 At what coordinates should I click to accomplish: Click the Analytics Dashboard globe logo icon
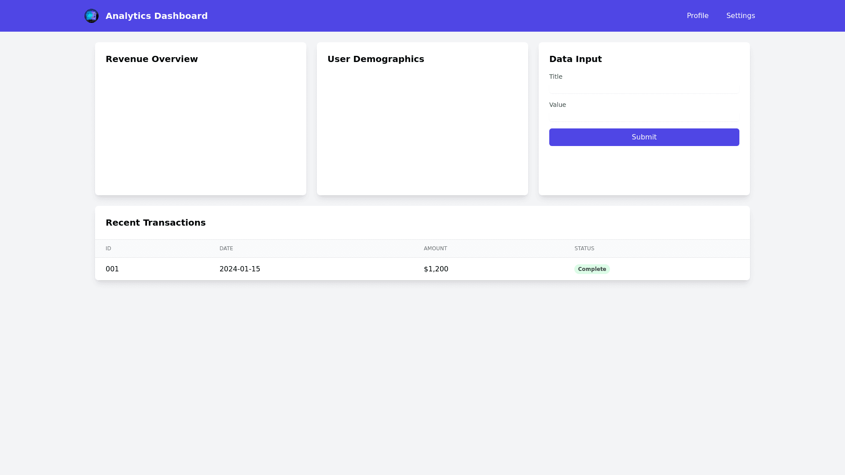click(x=92, y=15)
